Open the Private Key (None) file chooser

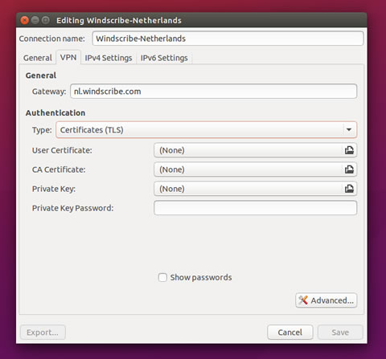tap(255, 189)
